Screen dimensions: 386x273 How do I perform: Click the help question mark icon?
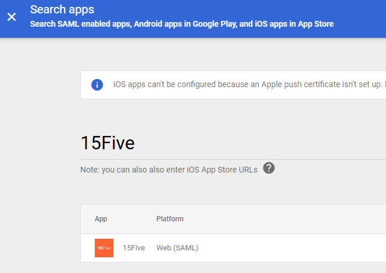[269, 168]
